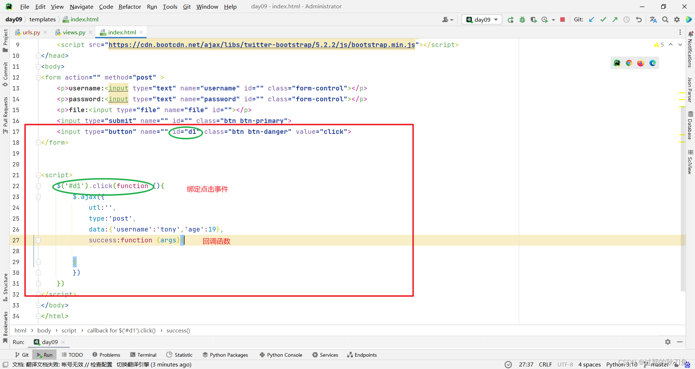Open Pull Requests tool window
The image size is (695, 369).
coord(5,115)
